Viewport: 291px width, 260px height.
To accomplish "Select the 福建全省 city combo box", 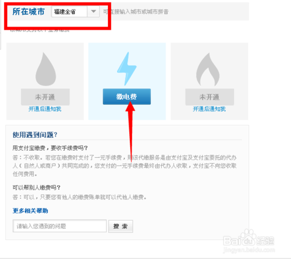I will 75,11.
